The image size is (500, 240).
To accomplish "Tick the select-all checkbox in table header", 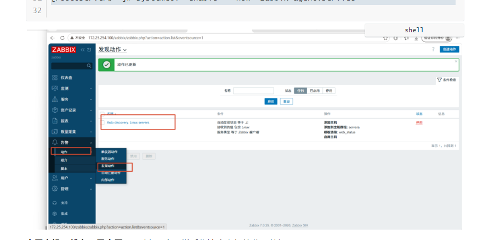I will 102,114.
